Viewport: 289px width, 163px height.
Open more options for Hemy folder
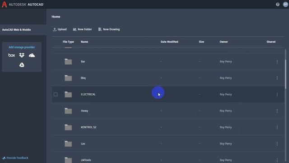tap(277, 111)
